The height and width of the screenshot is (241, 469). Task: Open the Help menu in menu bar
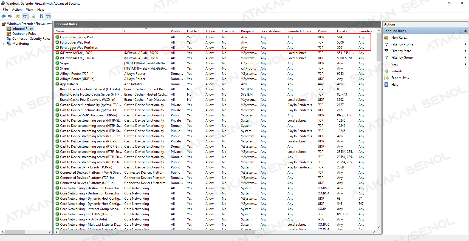pyautogui.click(x=41, y=10)
